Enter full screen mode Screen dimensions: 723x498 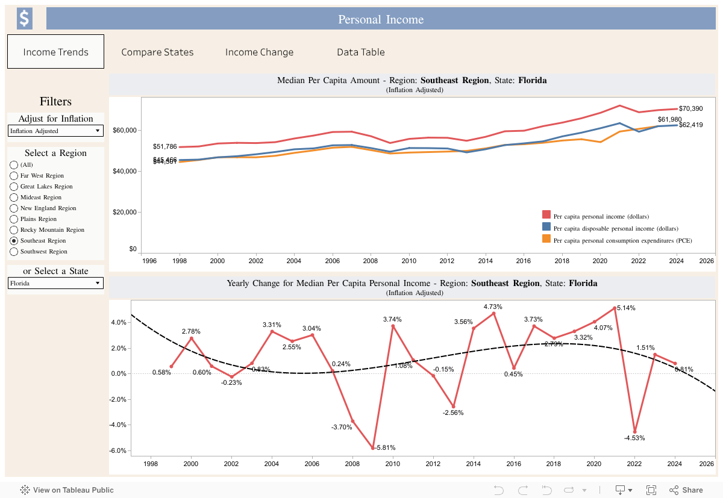pos(651,490)
